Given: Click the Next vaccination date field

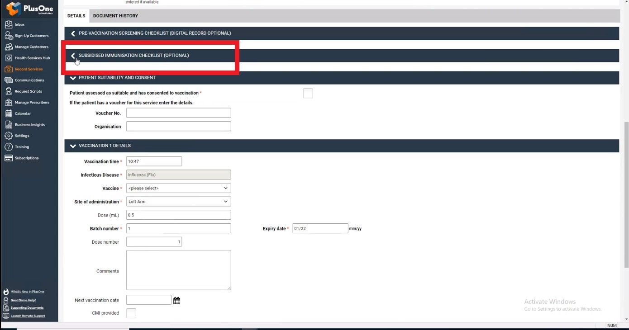Looking at the screenshot, I should 149,300.
